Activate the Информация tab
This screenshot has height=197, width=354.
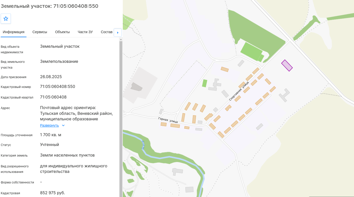(x=14, y=32)
